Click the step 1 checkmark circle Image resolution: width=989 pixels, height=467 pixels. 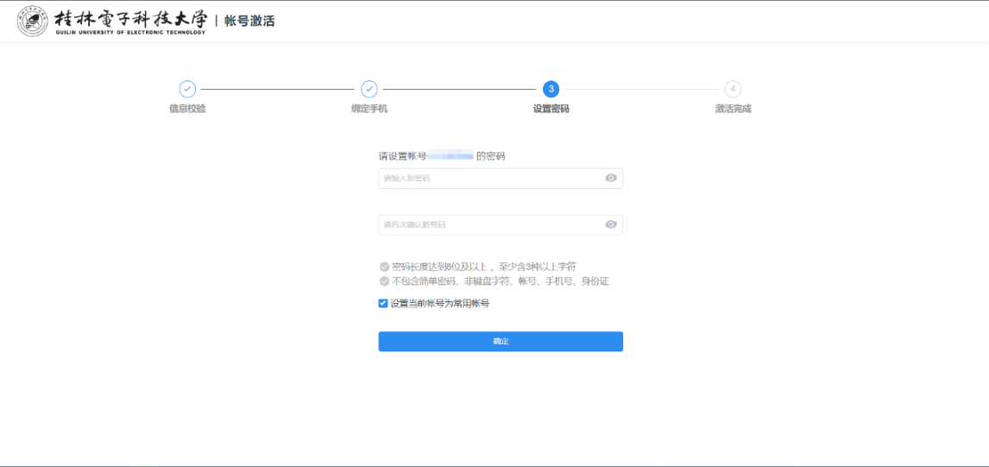[x=187, y=89]
